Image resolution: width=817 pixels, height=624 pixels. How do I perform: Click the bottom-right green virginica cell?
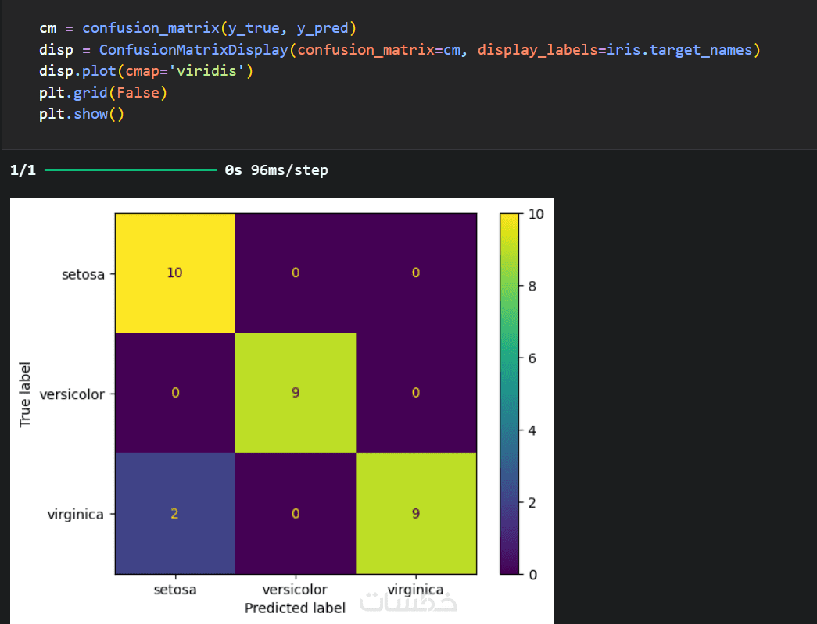[x=415, y=513]
